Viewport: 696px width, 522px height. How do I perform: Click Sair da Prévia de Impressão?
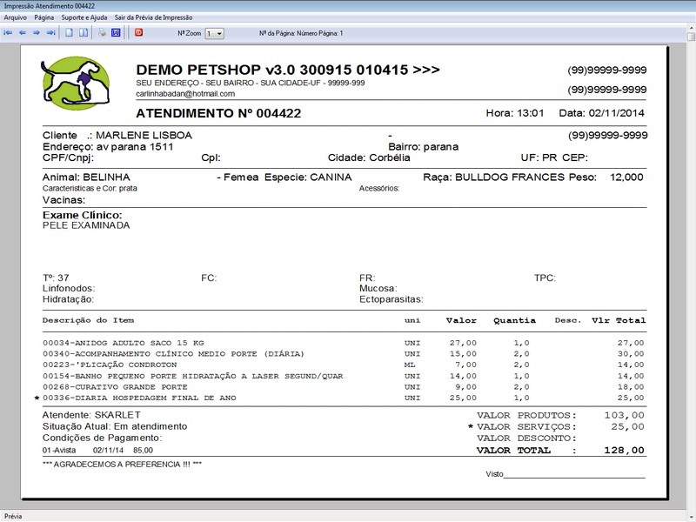(x=154, y=17)
